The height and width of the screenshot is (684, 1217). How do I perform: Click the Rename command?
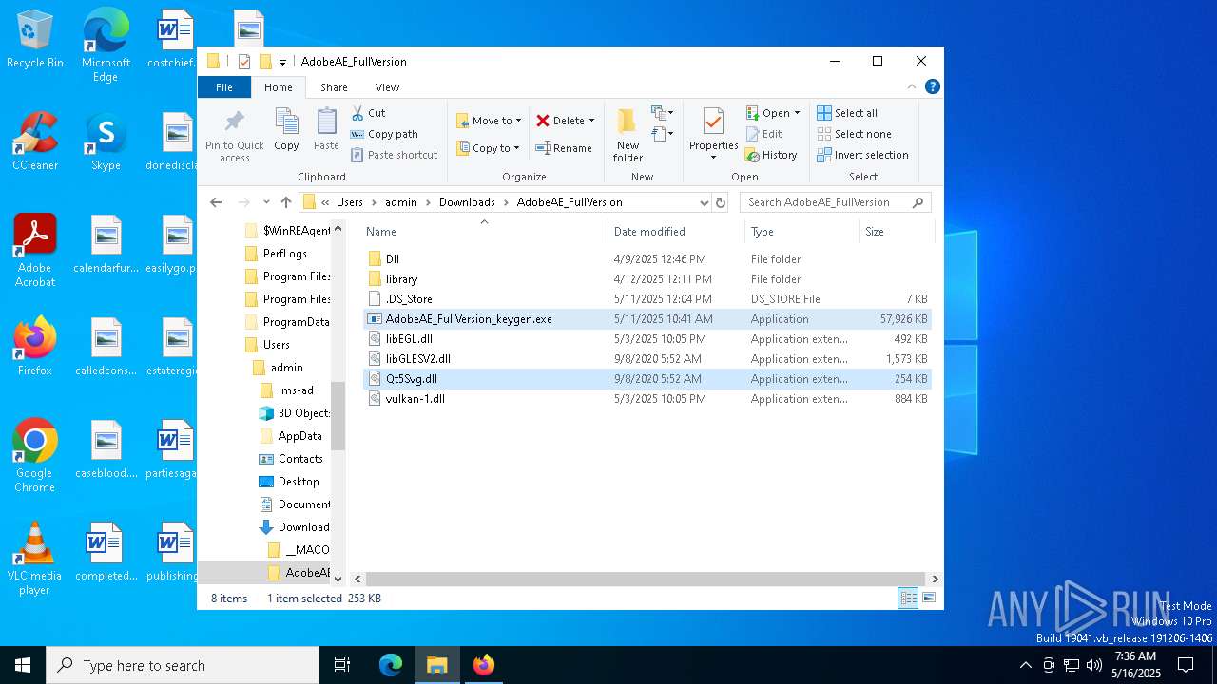[x=564, y=148]
